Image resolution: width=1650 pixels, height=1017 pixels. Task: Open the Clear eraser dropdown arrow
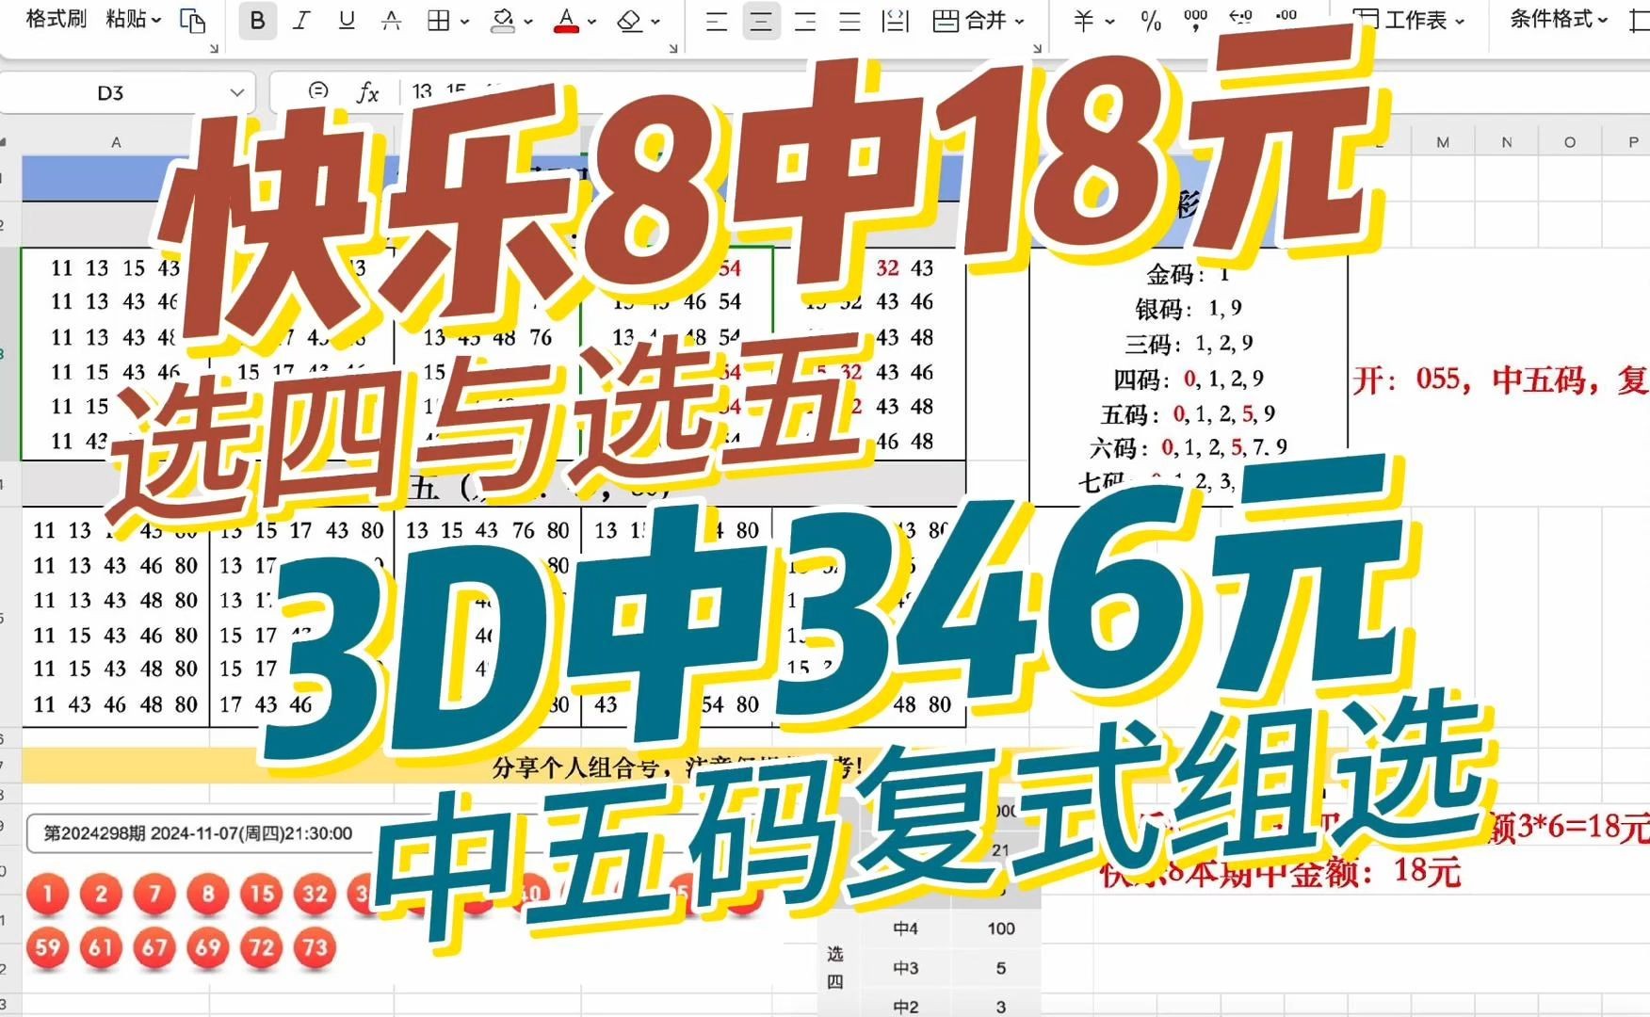(x=655, y=21)
